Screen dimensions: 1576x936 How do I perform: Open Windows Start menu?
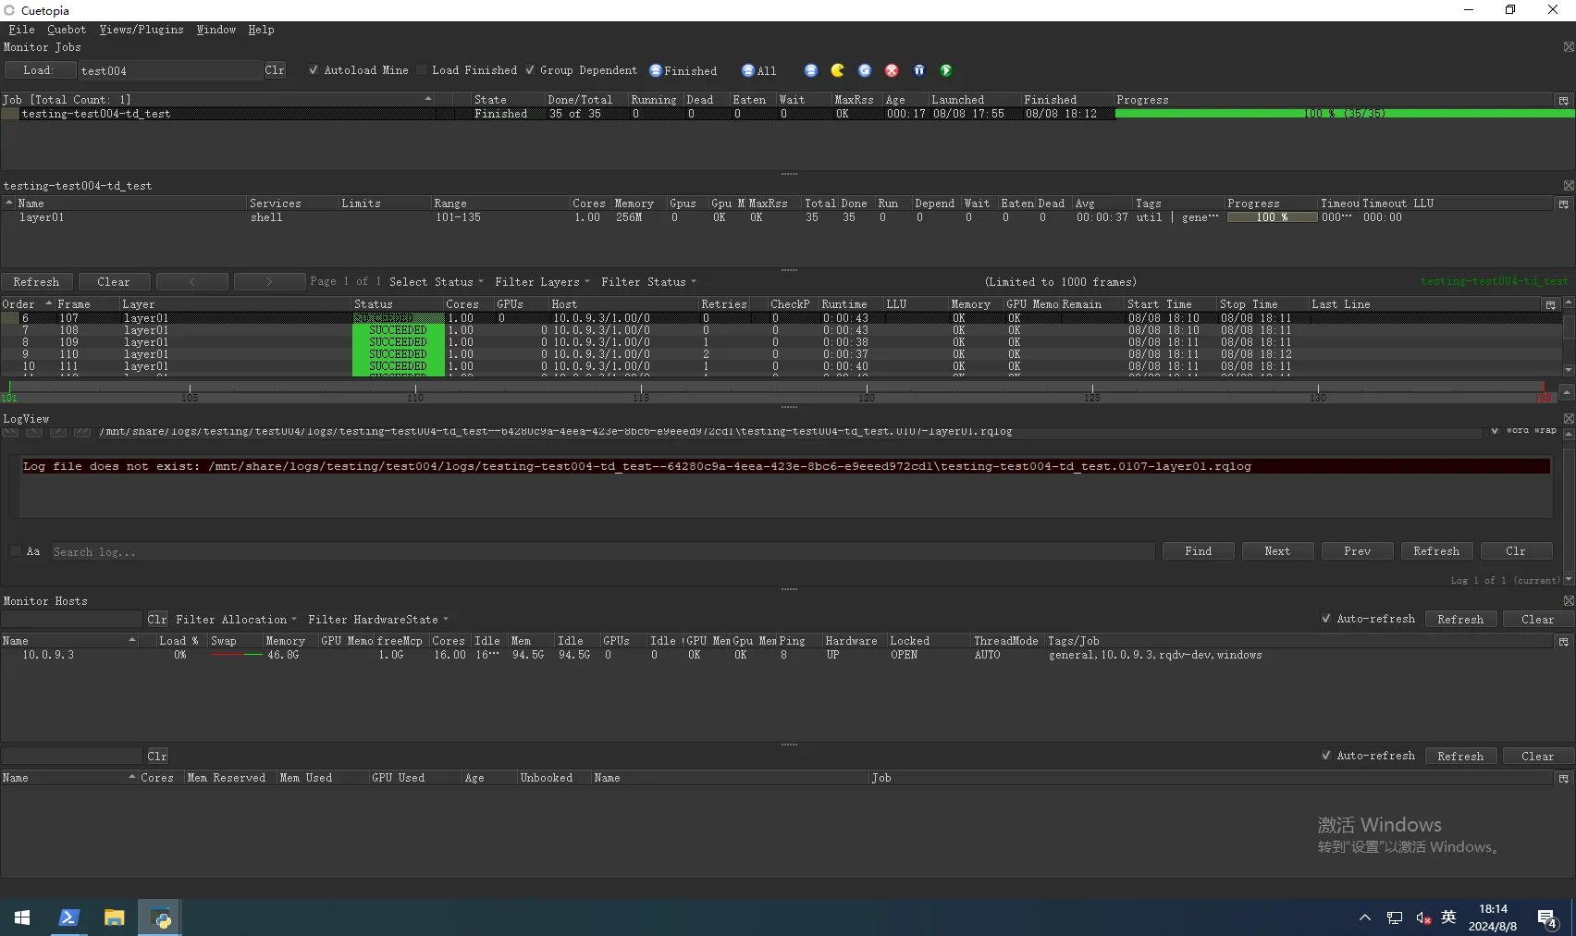pos(22,918)
